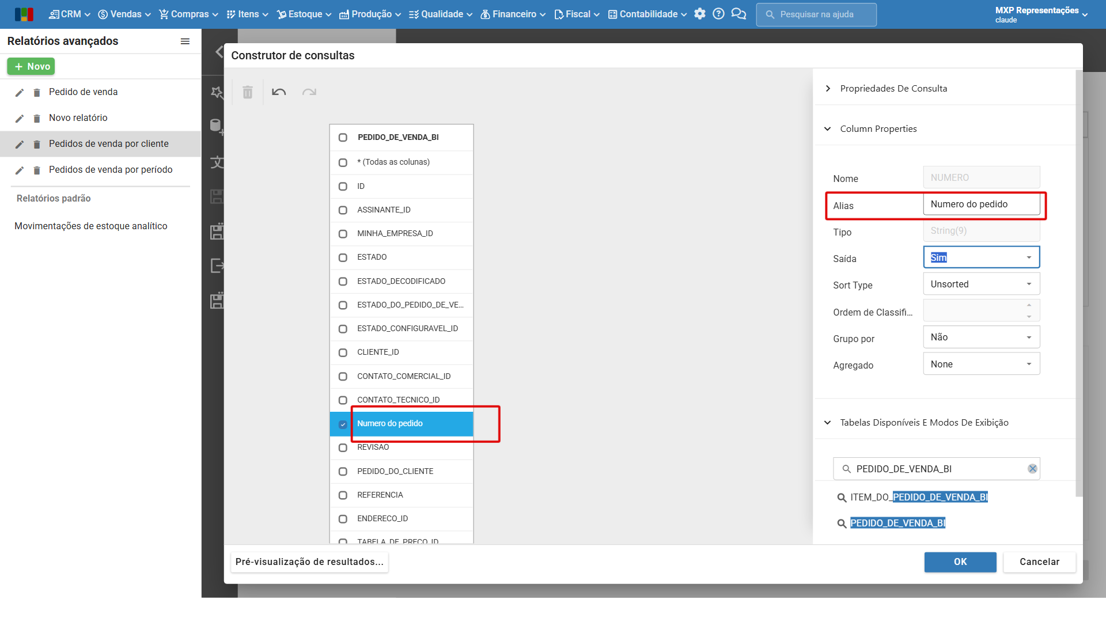
Task: Edit 'Pedidos de venda por período' pencil icon
Action: (20, 170)
